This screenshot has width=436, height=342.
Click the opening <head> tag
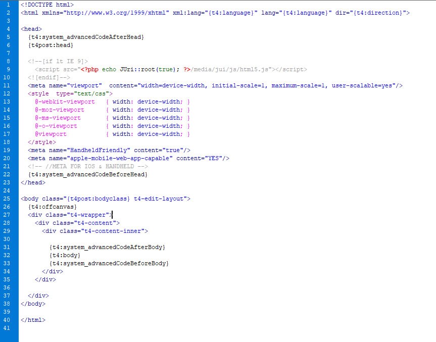pyautogui.click(x=31, y=29)
